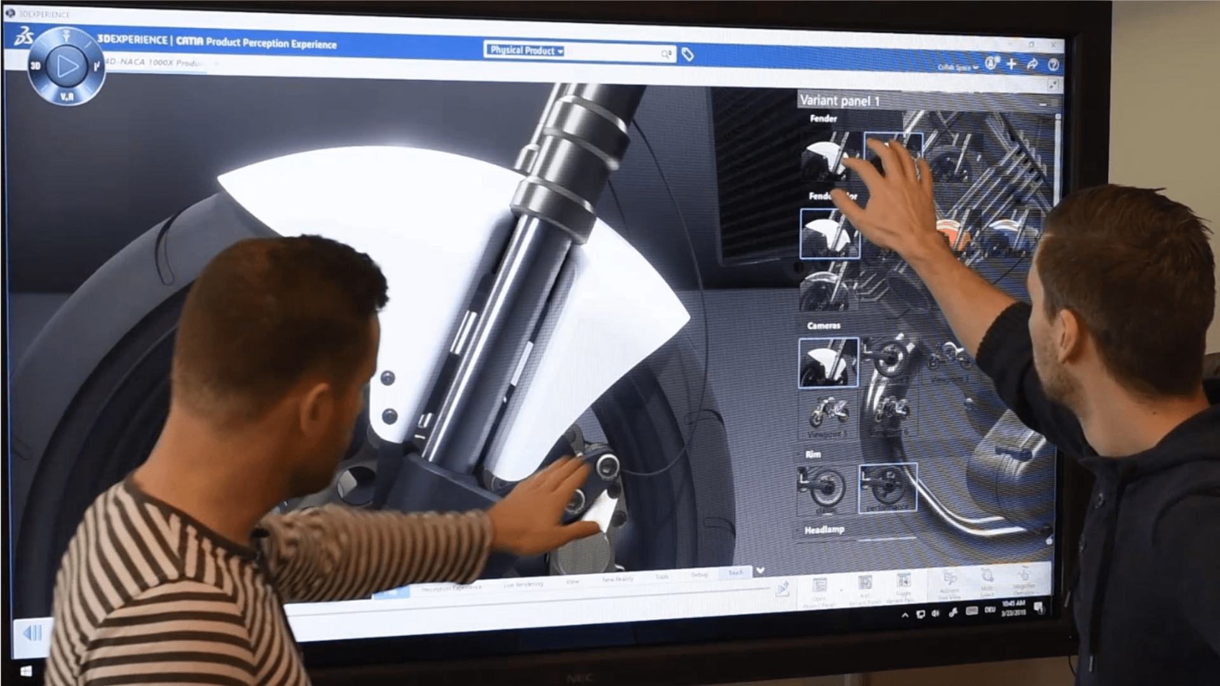Click the Windows Start button
1220x686 pixels.
[26, 670]
